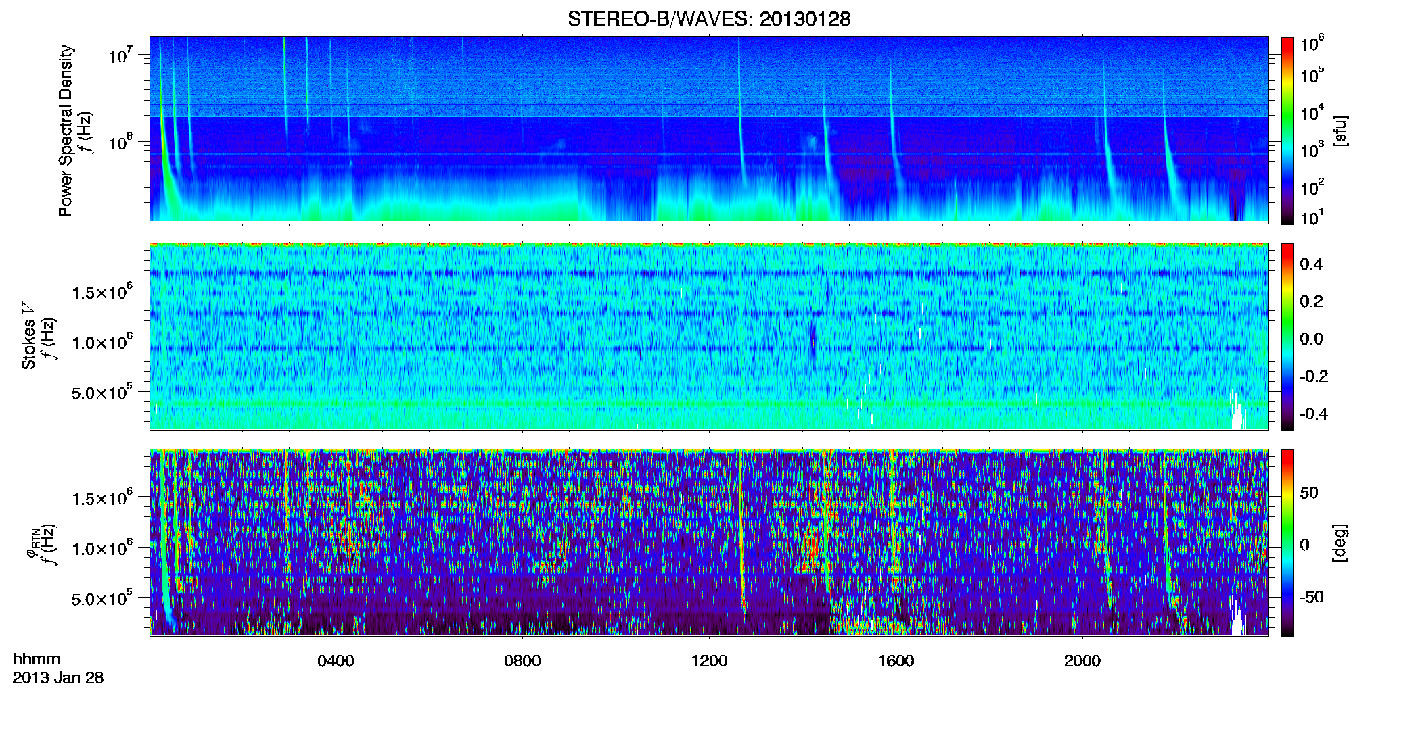Click the STEREO-B/WAVES: 20130128 plot title

pos(709,19)
